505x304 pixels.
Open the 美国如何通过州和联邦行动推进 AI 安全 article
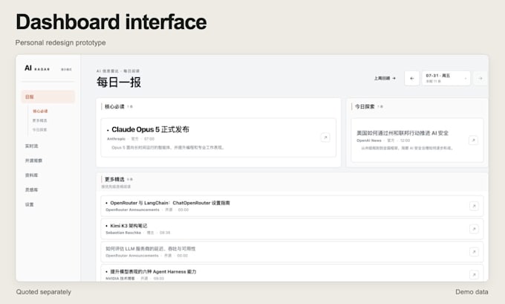click(x=403, y=133)
